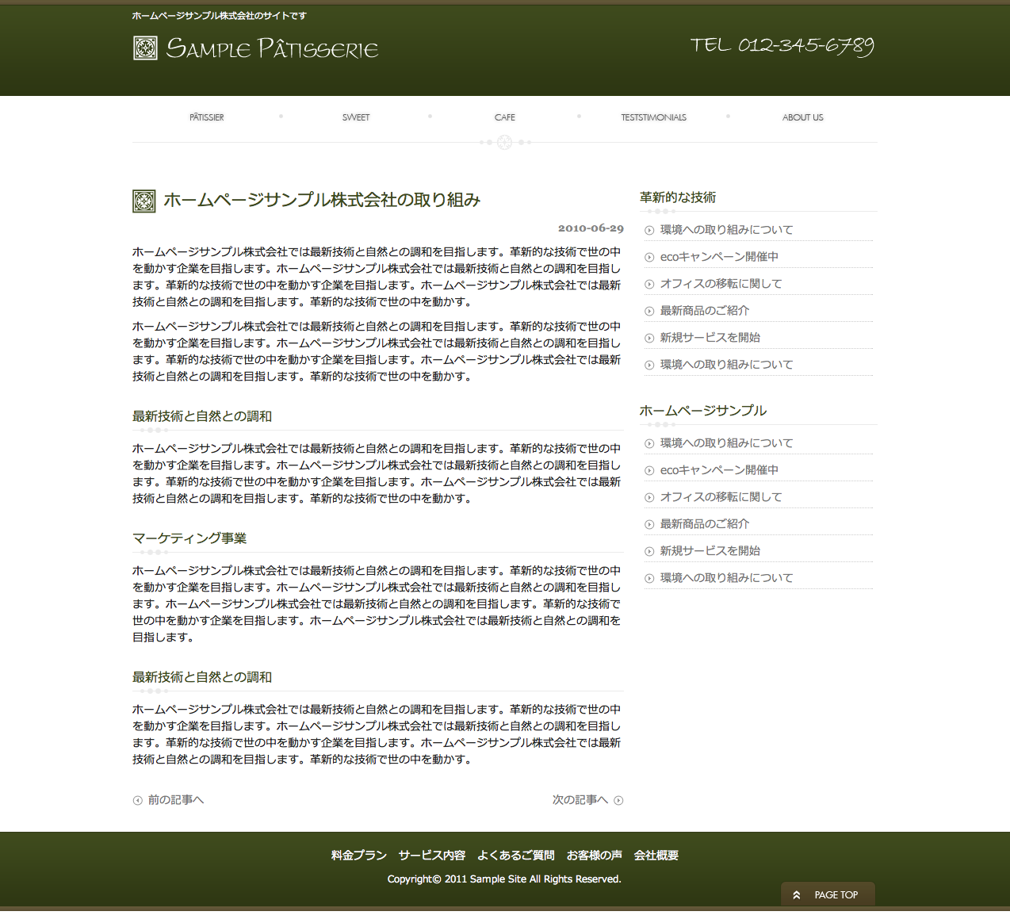Viewport: 1010px width, 919px height.
Task: Go to the CAFE navigation page
Action: pos(504,117)
